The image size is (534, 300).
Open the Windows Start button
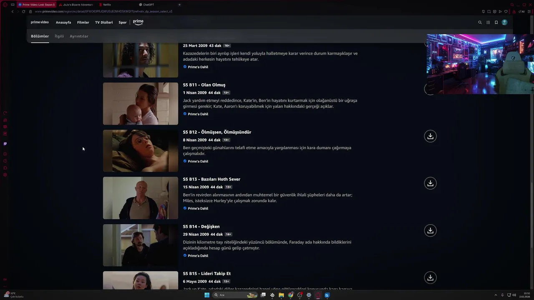207,295
